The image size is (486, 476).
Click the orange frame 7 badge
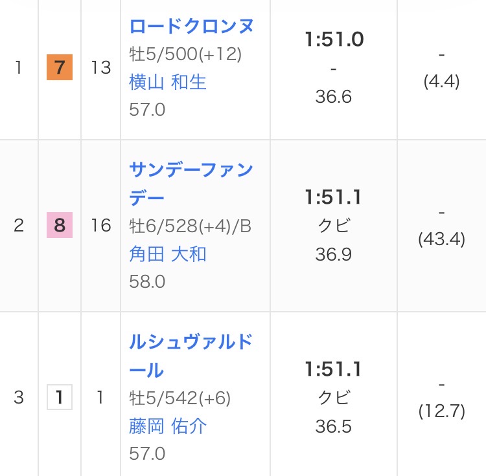[x=60, y=67]
